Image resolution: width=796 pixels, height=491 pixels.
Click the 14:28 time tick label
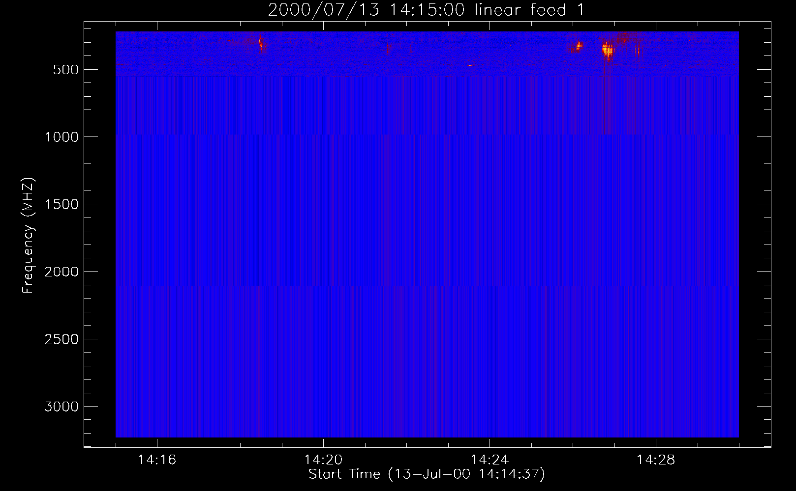coord(656,460)
